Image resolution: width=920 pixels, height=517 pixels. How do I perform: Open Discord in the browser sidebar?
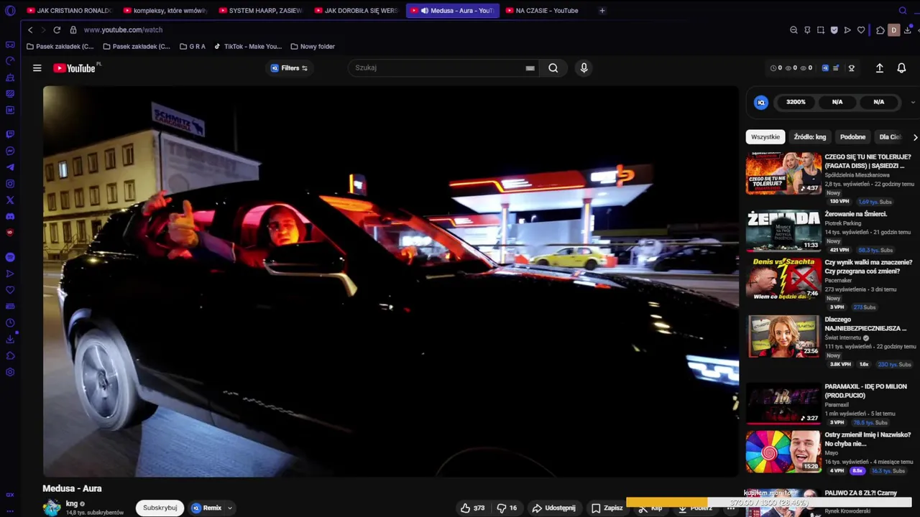10,216
